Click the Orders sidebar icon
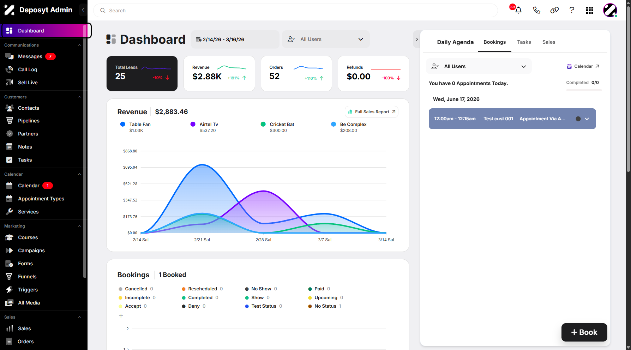Image resolution: width=631 pixels, height=350 pixels. pos(10,342)
